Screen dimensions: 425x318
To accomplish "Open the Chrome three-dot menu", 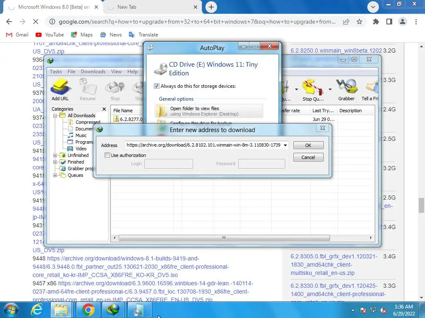I will tap(416, 22).
